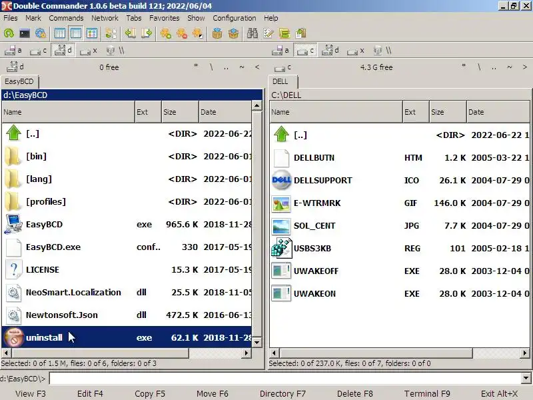This screenshot has width=533, height=400.
Task: Open the command line history dropdown
Action: tap(526, 378)
